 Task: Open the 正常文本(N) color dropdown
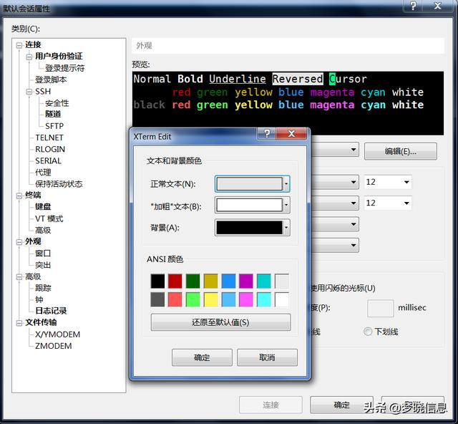(x=253, y=184)
